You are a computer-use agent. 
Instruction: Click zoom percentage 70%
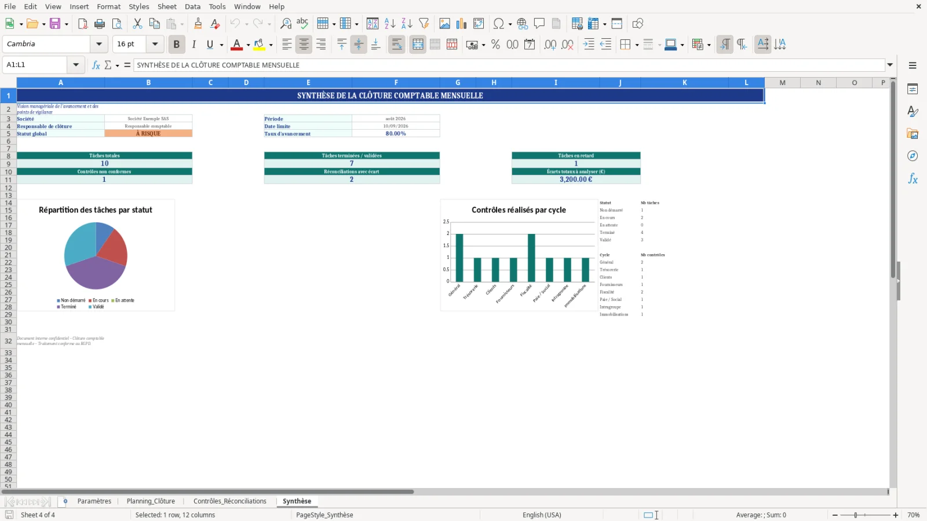point(914,515)
